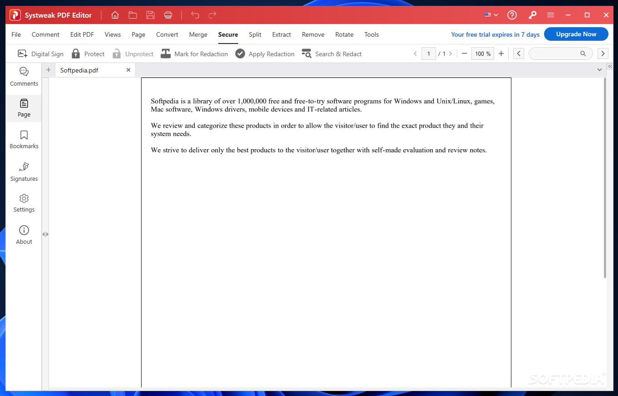618x396 pixels.
Task: Click the page number input field
Action: coord(428,53)
